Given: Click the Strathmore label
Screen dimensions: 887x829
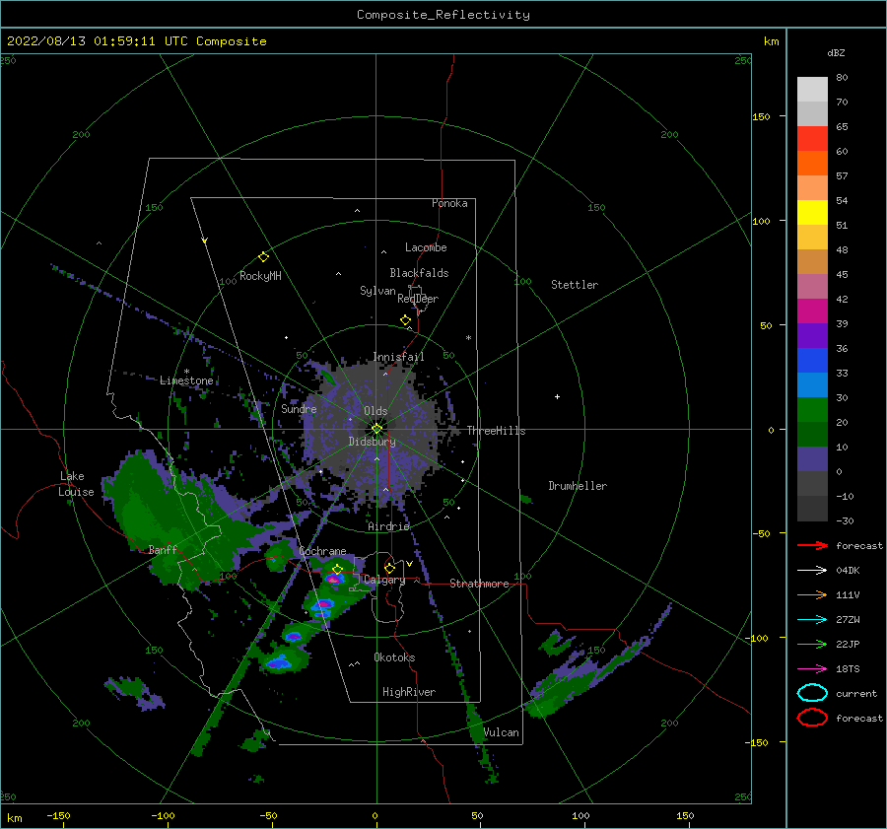Looking at the screenshot, I should tap(479, 584).
